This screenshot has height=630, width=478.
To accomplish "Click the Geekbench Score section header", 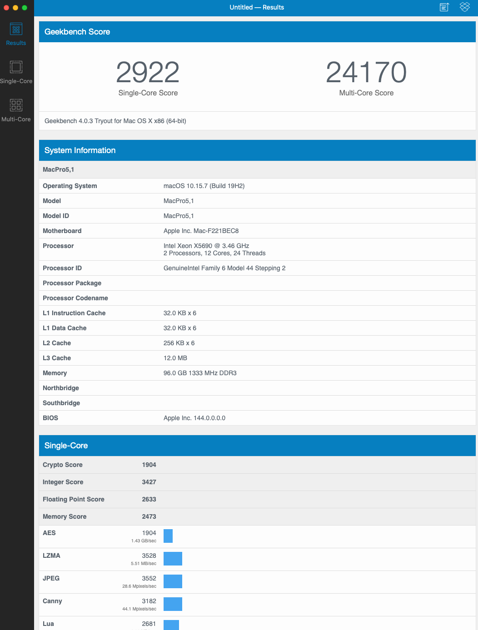I will (257, 32).
